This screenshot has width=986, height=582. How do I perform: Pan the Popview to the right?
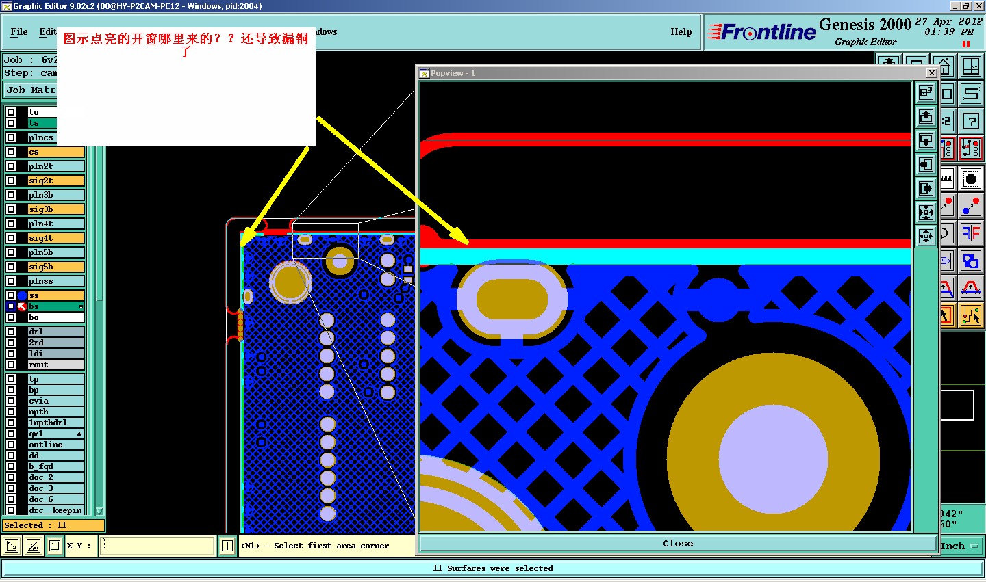point(926,189)
